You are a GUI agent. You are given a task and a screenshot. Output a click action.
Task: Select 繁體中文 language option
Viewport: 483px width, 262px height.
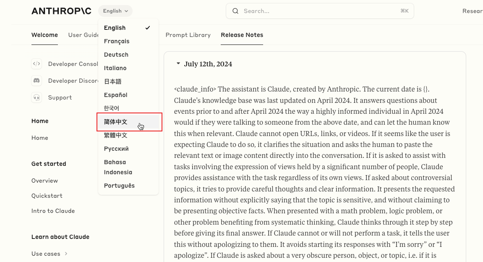pos(128,135)
